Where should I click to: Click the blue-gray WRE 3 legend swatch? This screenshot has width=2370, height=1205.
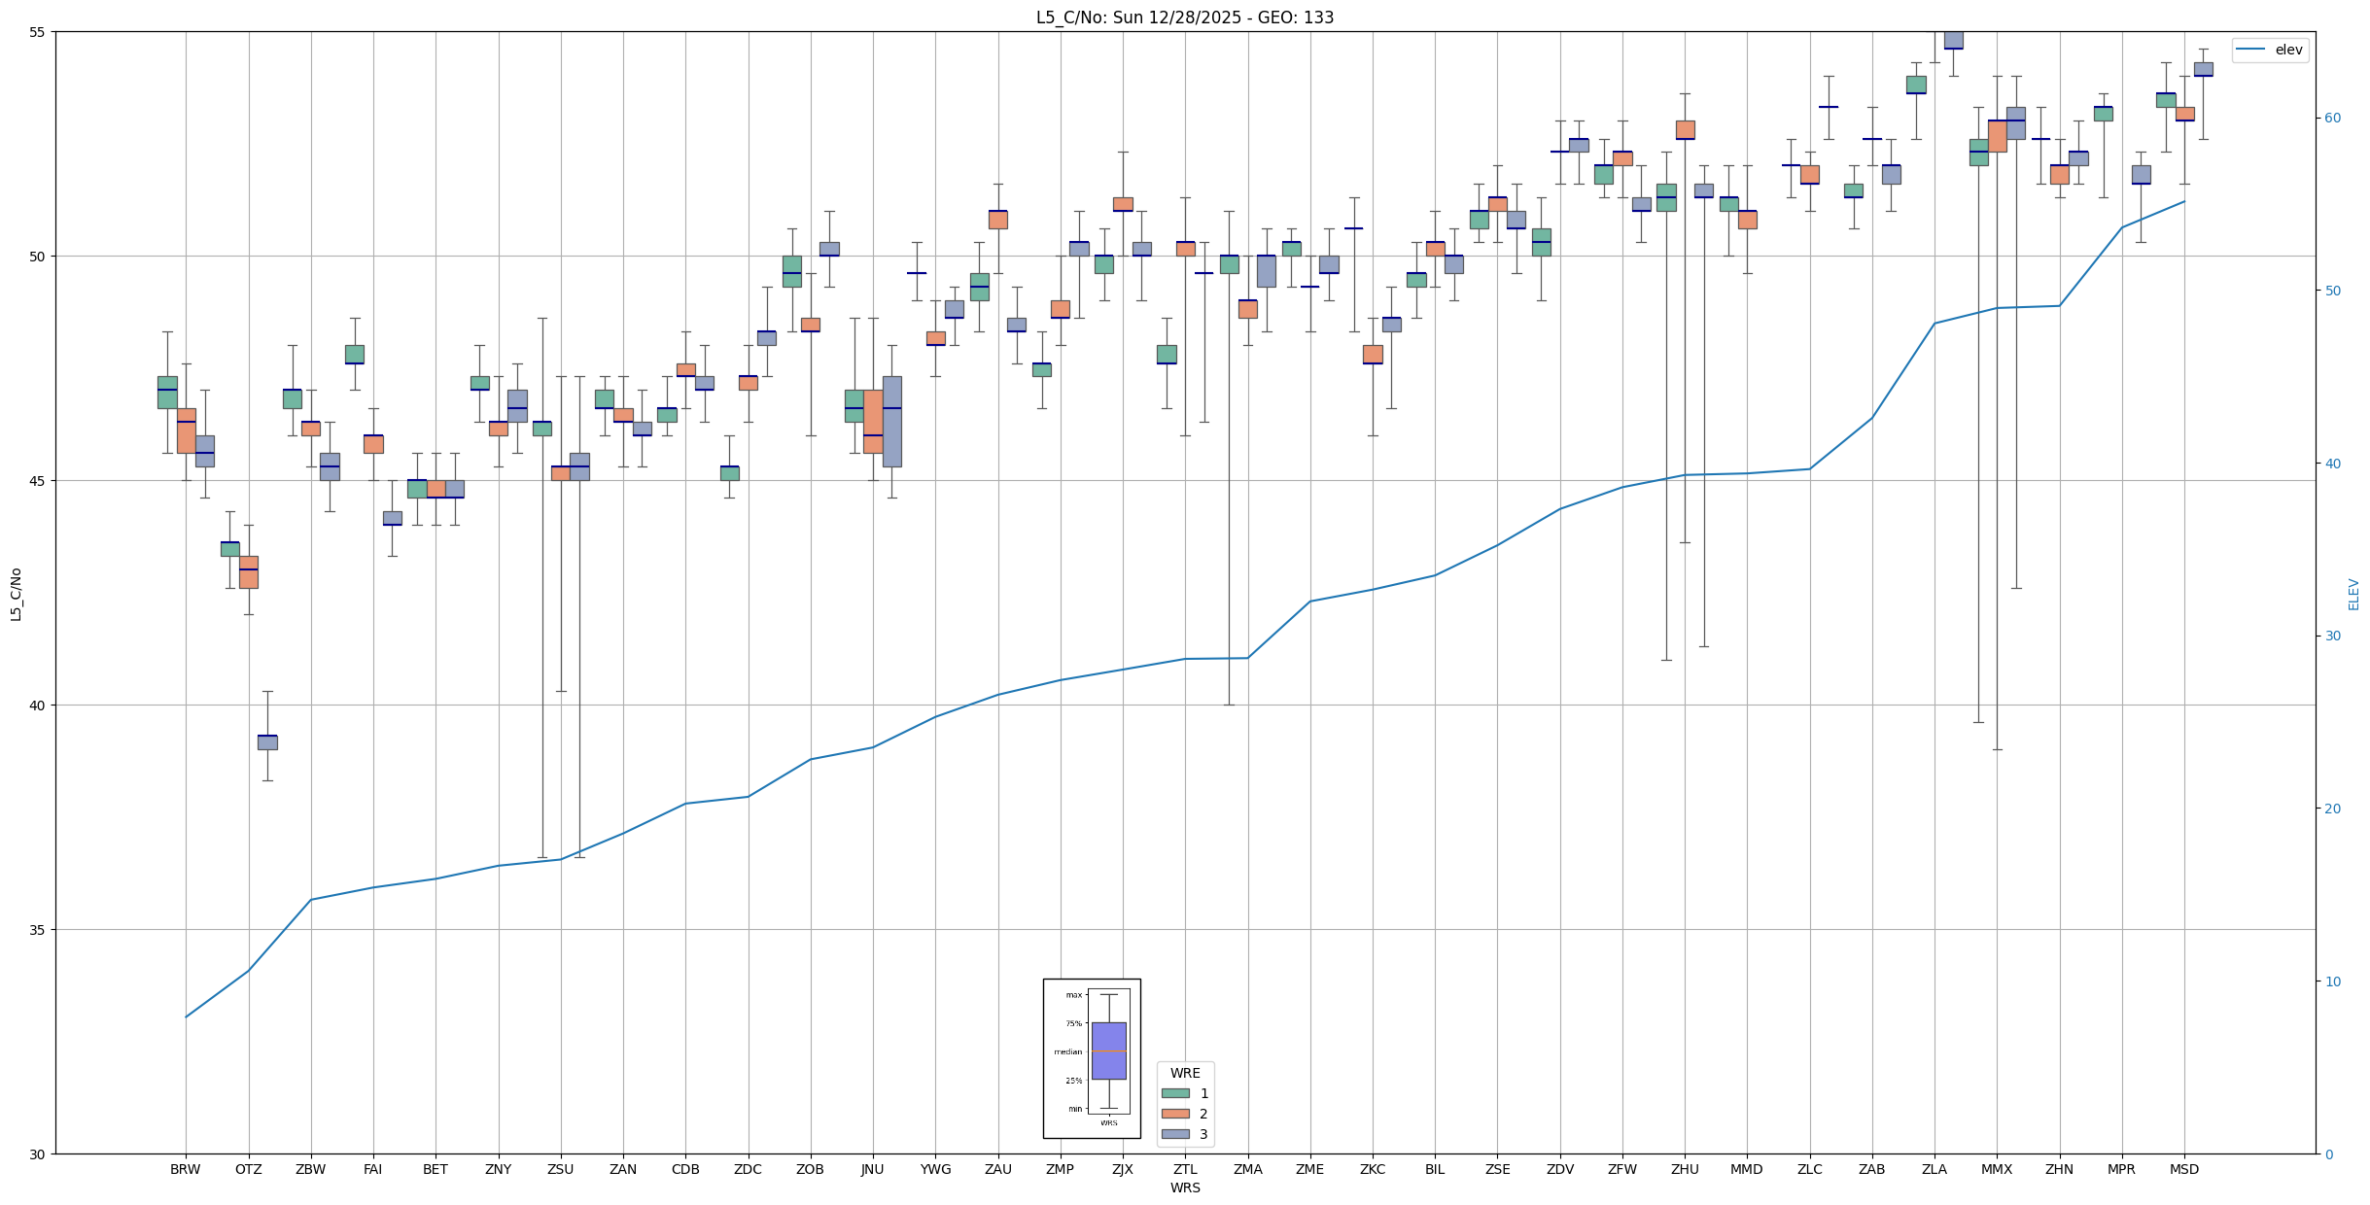click(1175, 1134)
